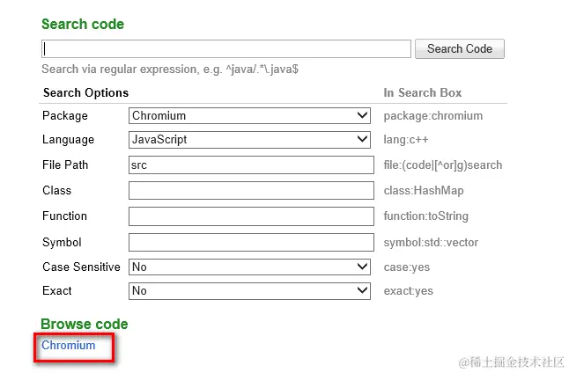Click the file:(code|[^or]g)search example text
This screenshot has height=373, width=569.
(x=443, y=165)
